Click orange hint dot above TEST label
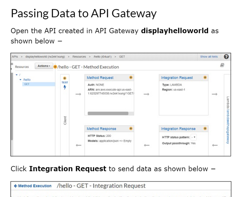Viewport: 241px width, 197px height. pos(65,78)
